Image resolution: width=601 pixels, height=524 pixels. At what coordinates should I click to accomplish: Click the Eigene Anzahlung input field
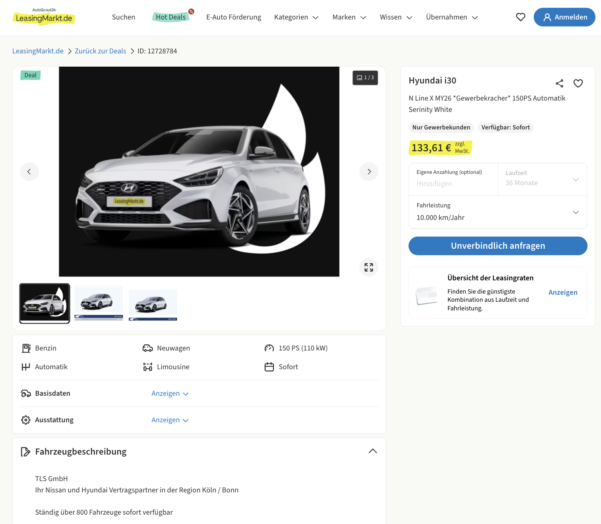coord(453,183)
